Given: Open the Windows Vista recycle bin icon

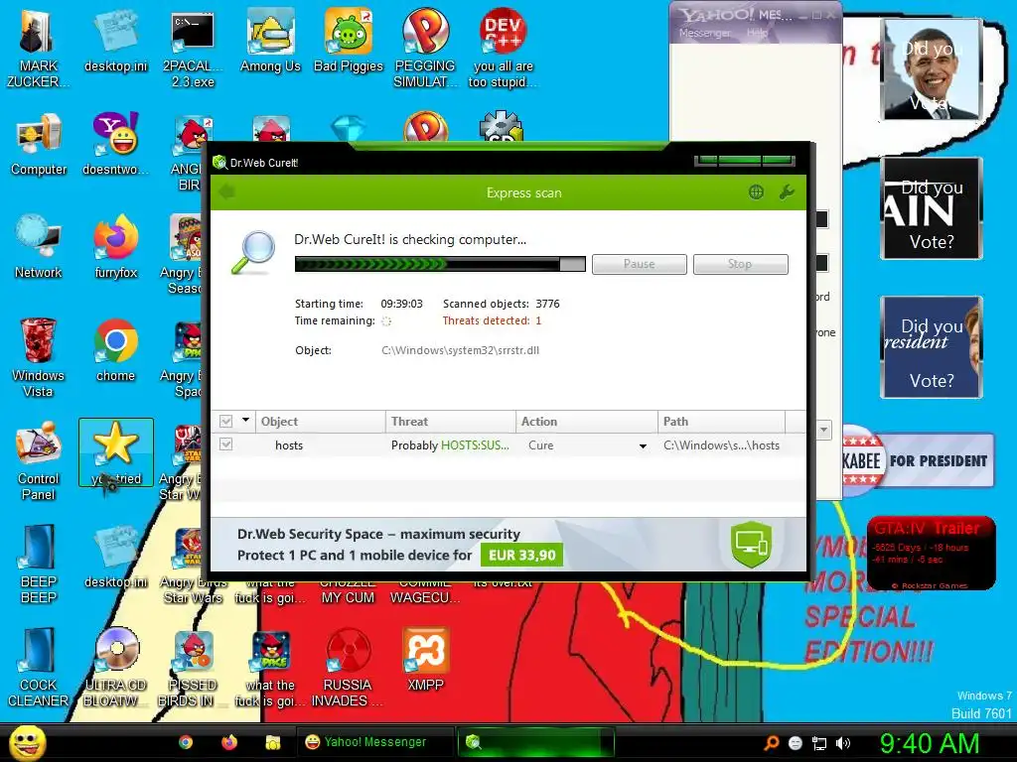Looking at the screenshot, I should (39, 356).
